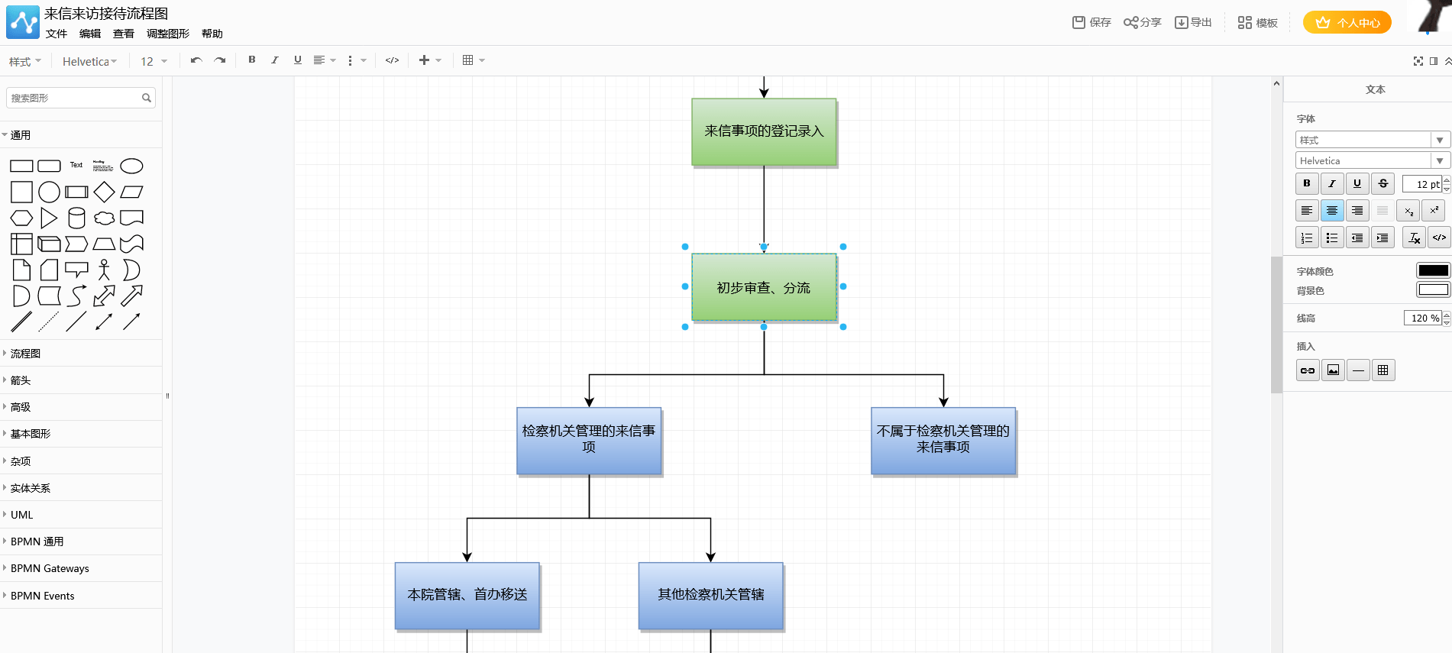Click the clear formatting icon
The height and width of the screenshot is (653, 1452).
click(1415, 238)
